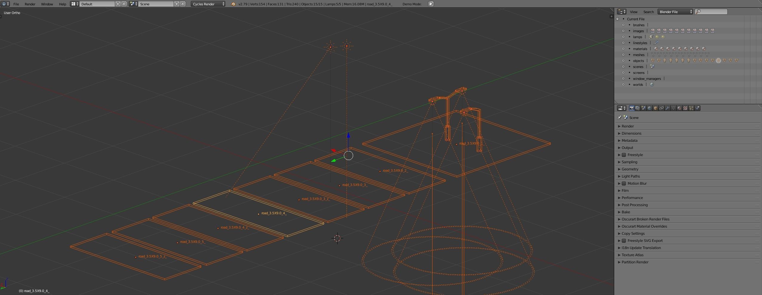
Task: Open the Material properties sphere icon
Action: point(679,108)
